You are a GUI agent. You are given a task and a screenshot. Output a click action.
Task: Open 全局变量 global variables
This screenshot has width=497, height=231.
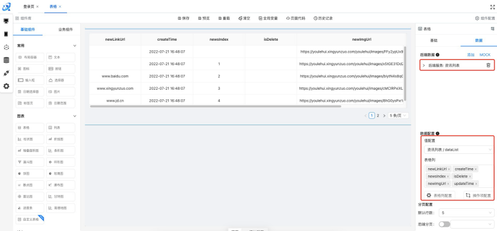point(268,19)
